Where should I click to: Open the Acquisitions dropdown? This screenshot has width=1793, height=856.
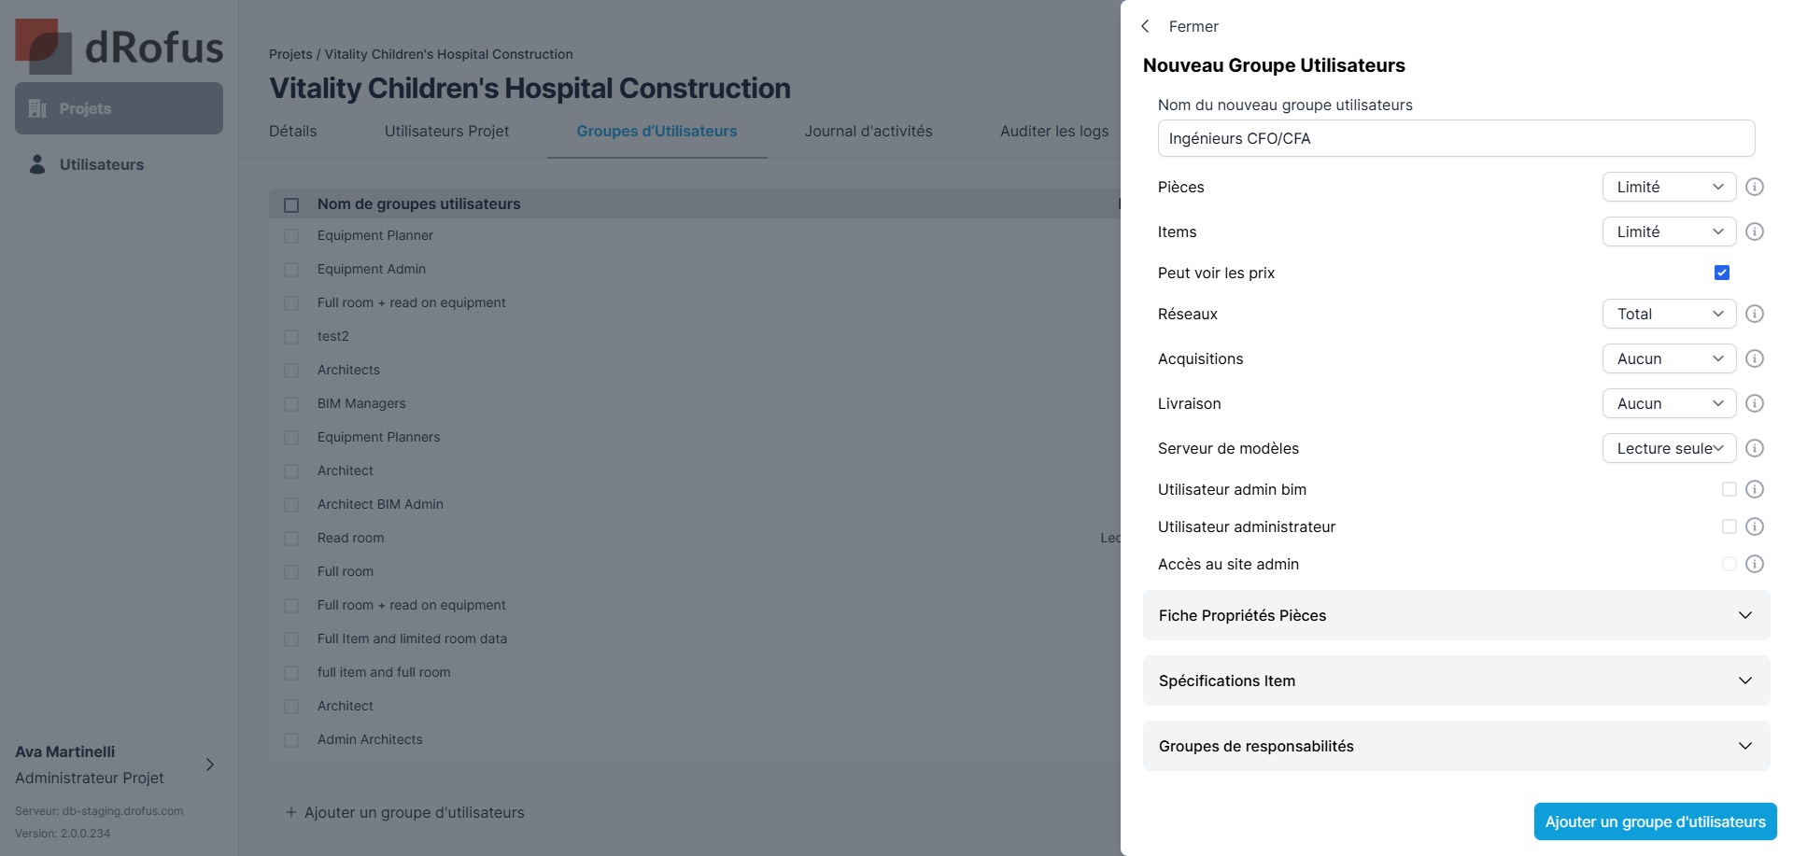click(1669, 358)
